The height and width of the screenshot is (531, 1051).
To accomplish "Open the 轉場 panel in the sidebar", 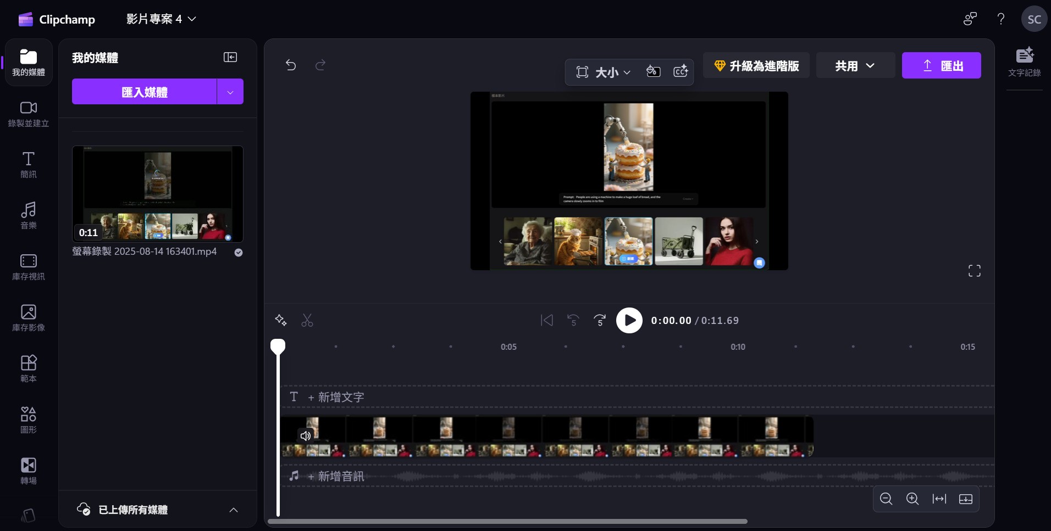I will (x=28, y=471).
